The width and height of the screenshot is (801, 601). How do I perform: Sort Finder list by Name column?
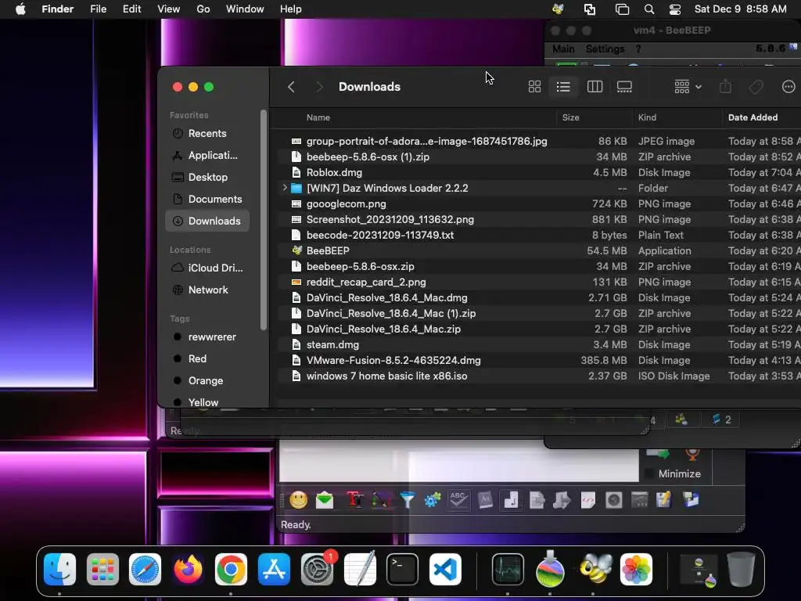[x=318, y=117]
